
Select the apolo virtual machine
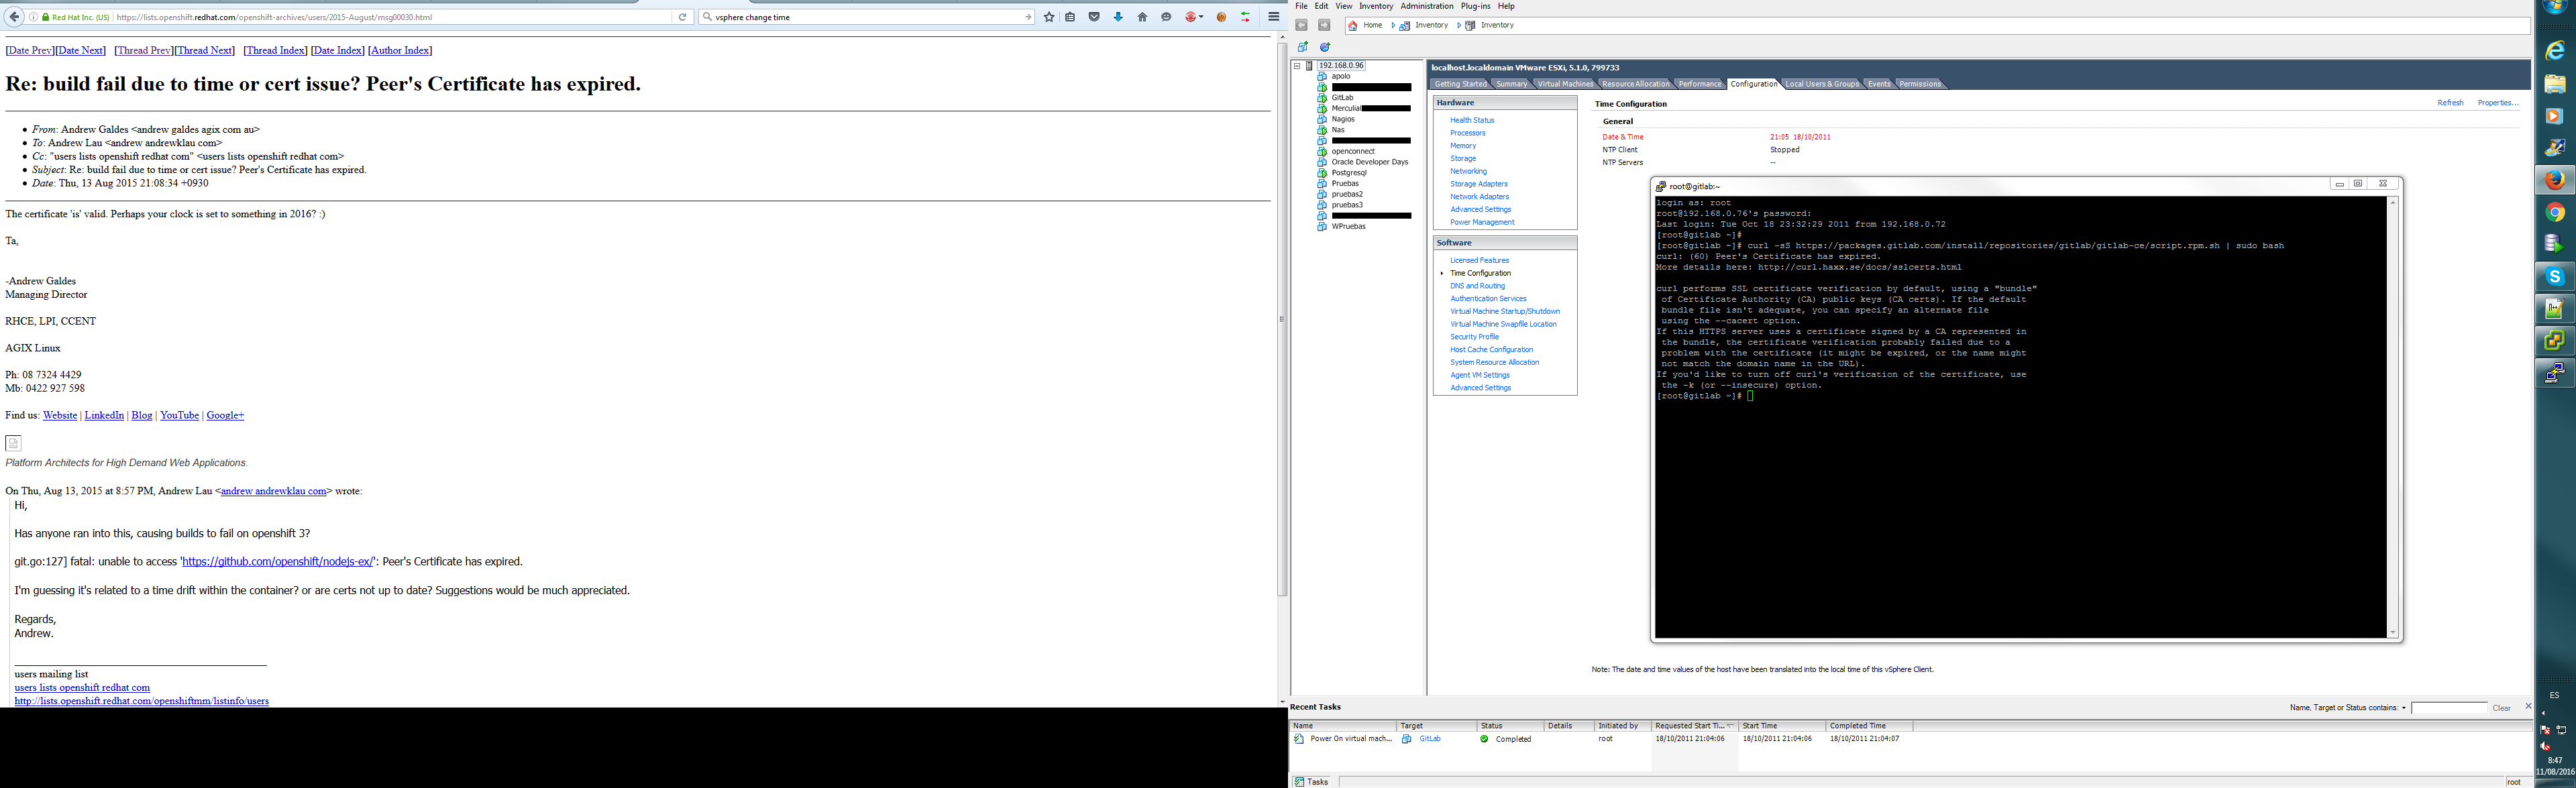coord(1340,76)
